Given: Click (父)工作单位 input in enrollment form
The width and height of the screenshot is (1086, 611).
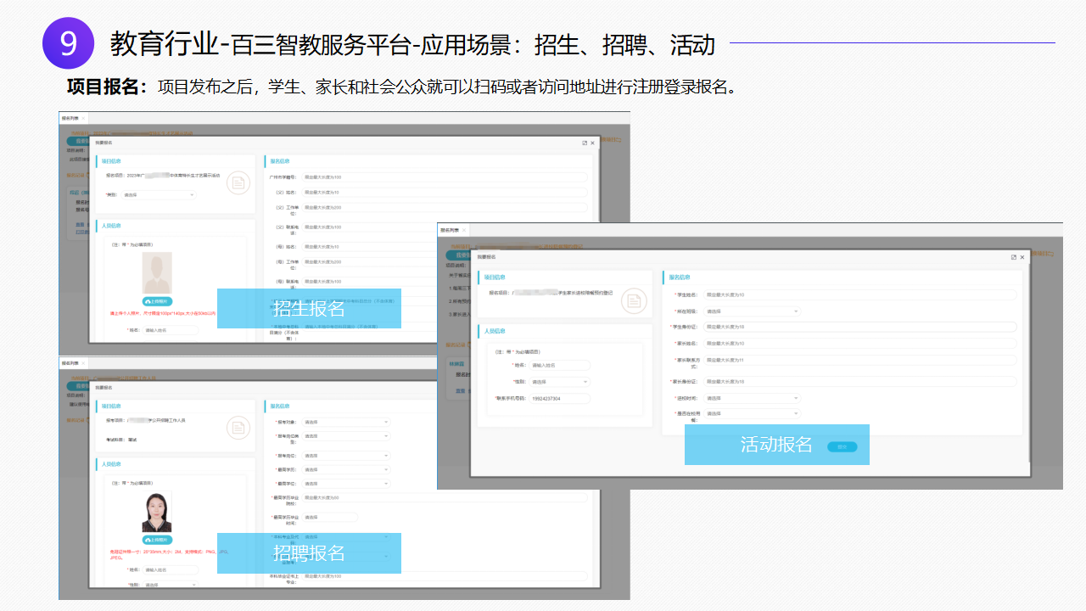Looking at the screenshot, I should point(445,207).
